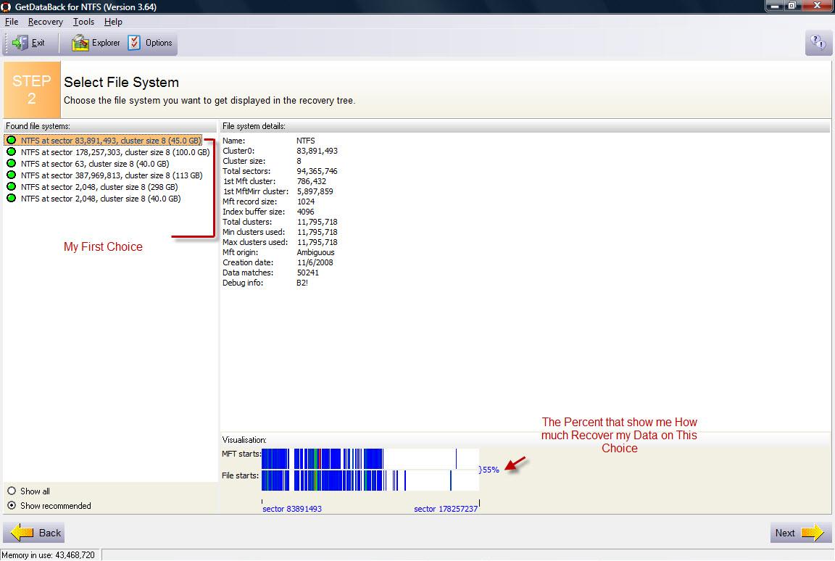The image size is (835, 561).
Task: Open the Explorer toolbar icon
Action: [x=80, y=43]
